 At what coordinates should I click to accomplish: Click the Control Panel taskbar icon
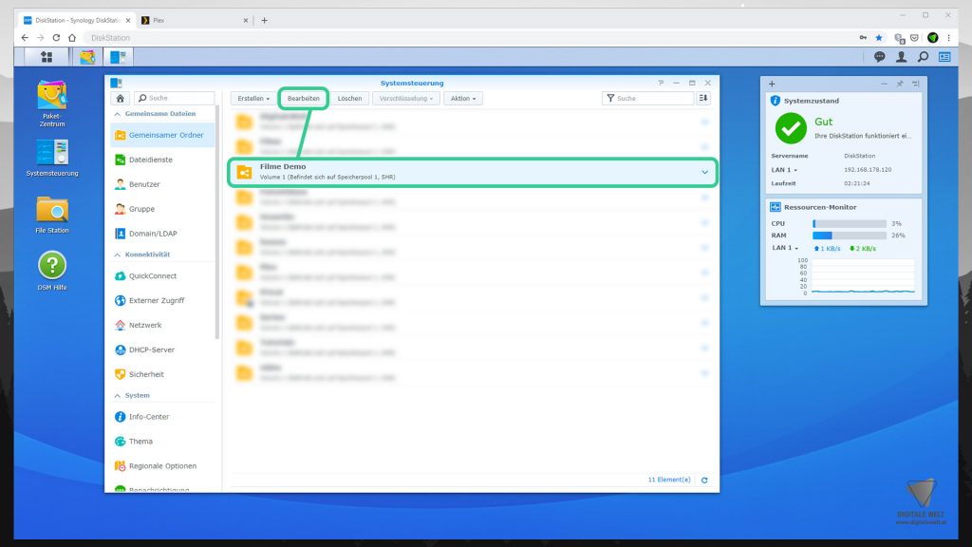pos(118,57)
